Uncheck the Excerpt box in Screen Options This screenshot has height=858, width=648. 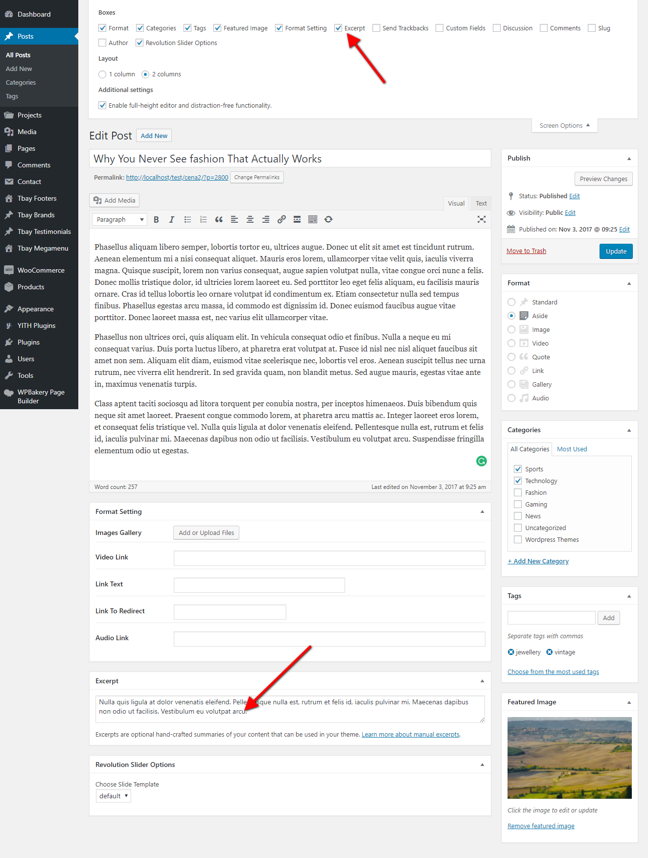tap(338, 28)
